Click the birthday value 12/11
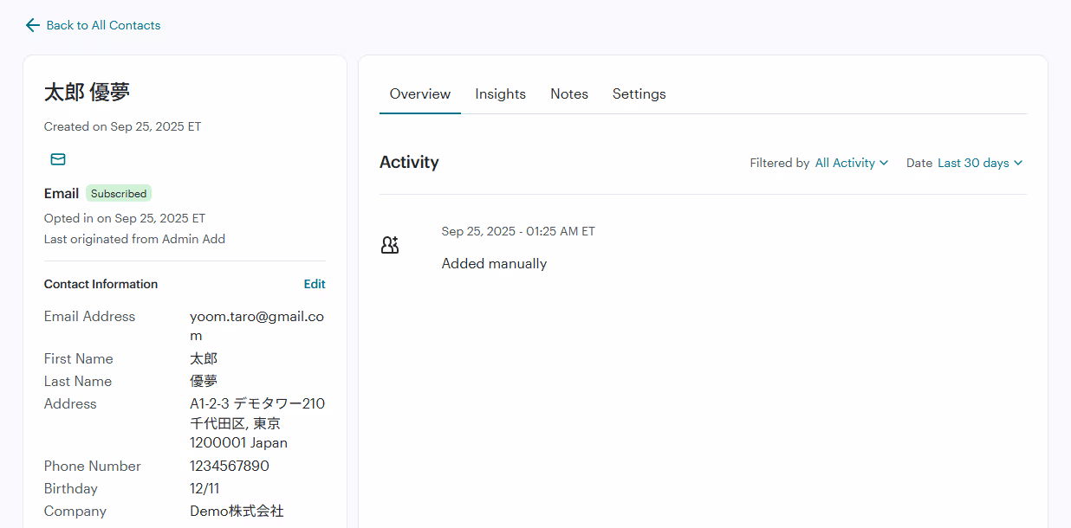 [x=204, y=488]
